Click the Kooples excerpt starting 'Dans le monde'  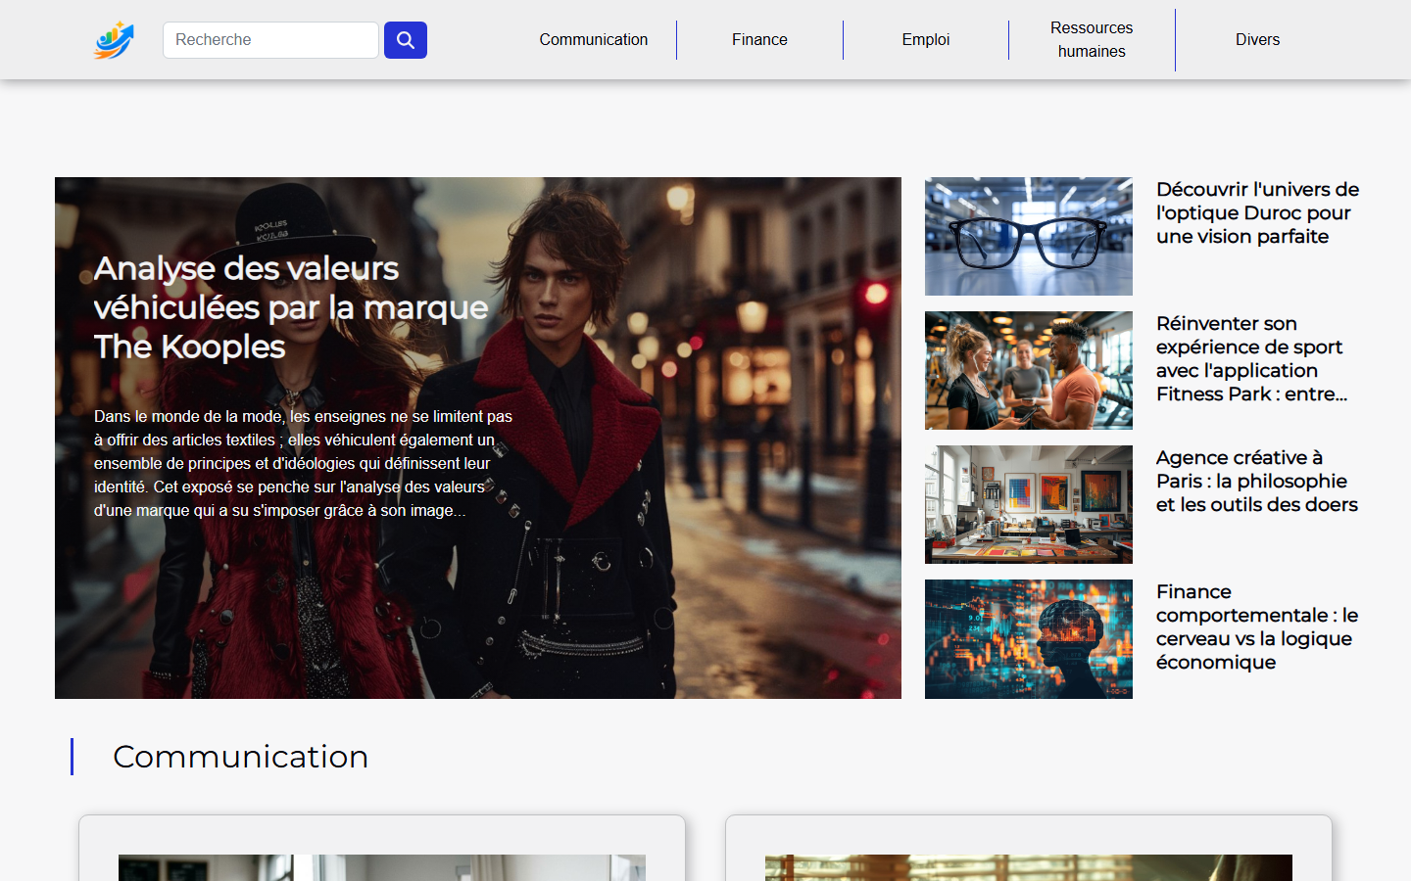[x=304, y=463]
